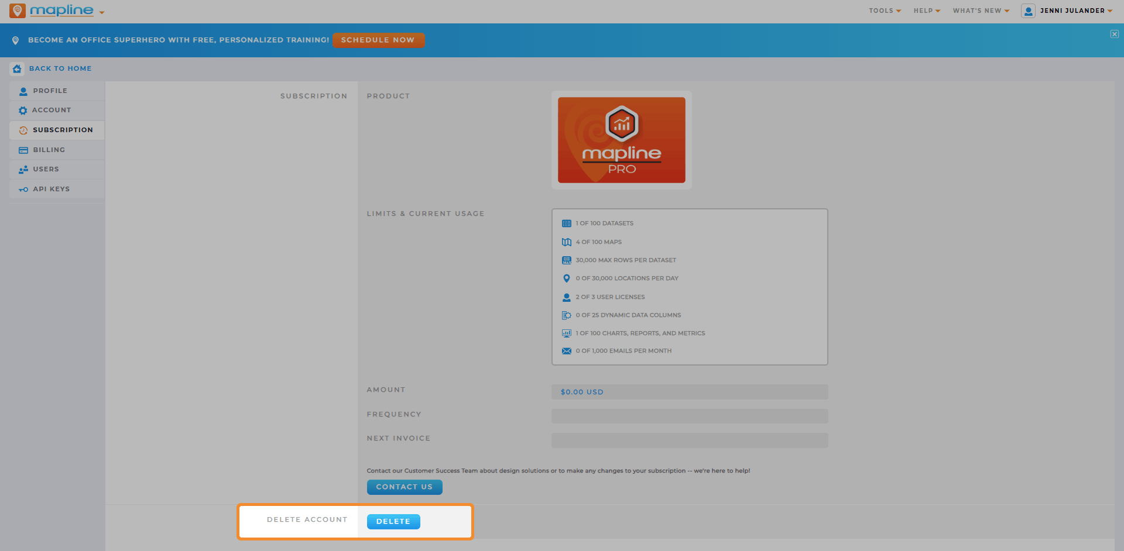
Task: Expand the Tools dropdown menu
Action: pyautogui.click(x=885, y=11)
